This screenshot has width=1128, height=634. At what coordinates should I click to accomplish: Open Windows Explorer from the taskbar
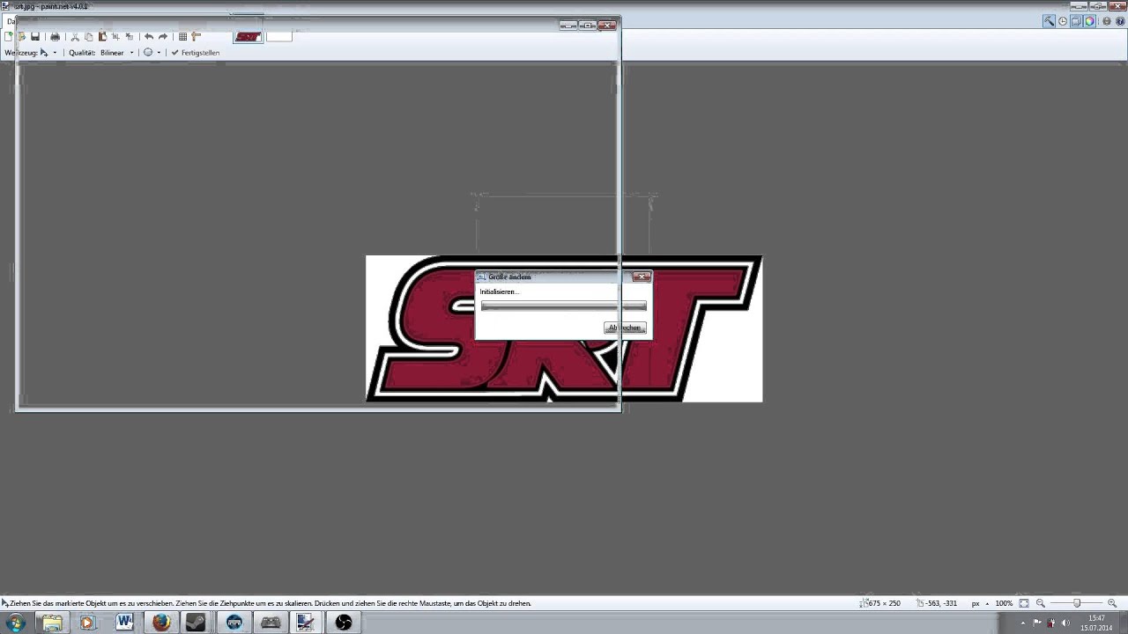pyautogui.click(x=52, y=623)
